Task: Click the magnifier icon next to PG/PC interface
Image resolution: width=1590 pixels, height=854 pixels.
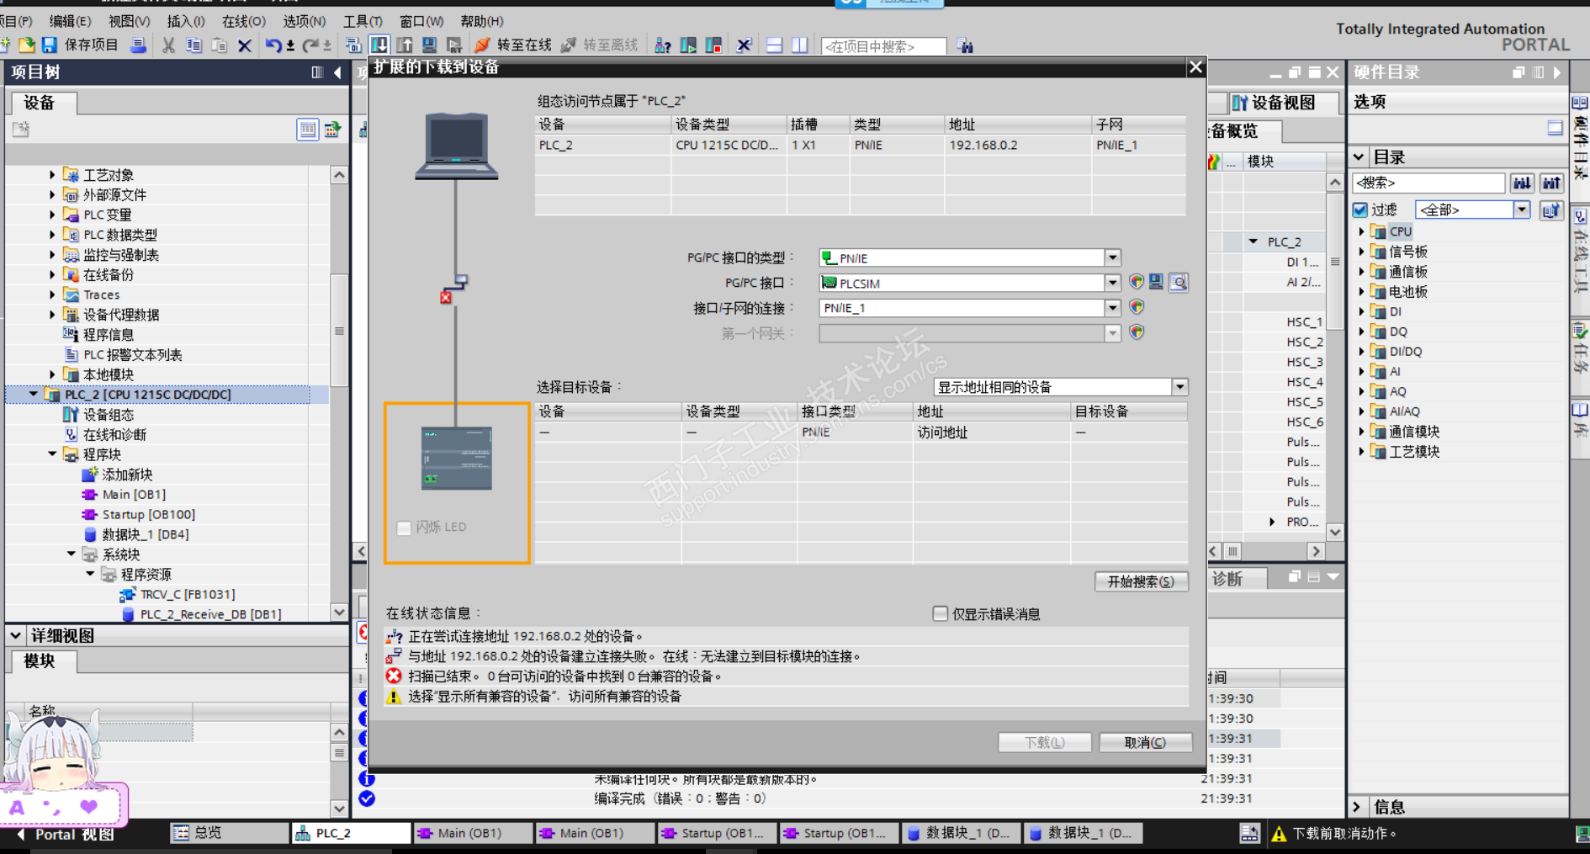Action: tap(1179, 283)
